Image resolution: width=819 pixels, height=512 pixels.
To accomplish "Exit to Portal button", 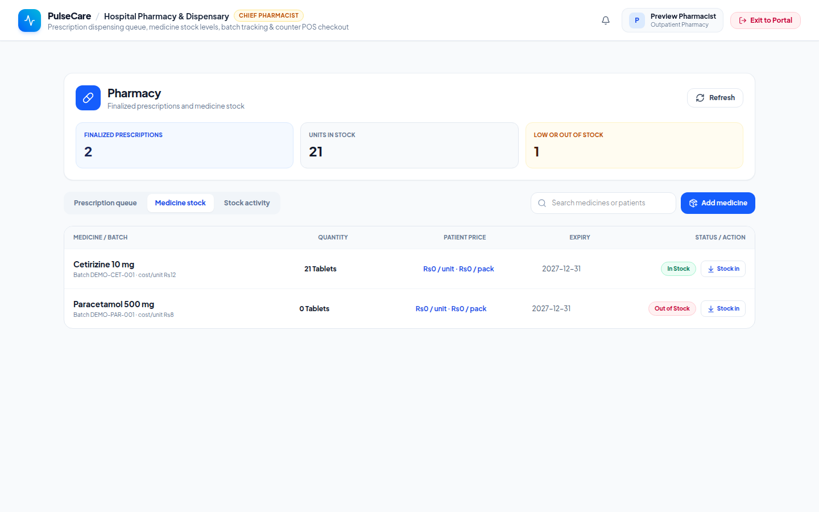I will 766,20.
